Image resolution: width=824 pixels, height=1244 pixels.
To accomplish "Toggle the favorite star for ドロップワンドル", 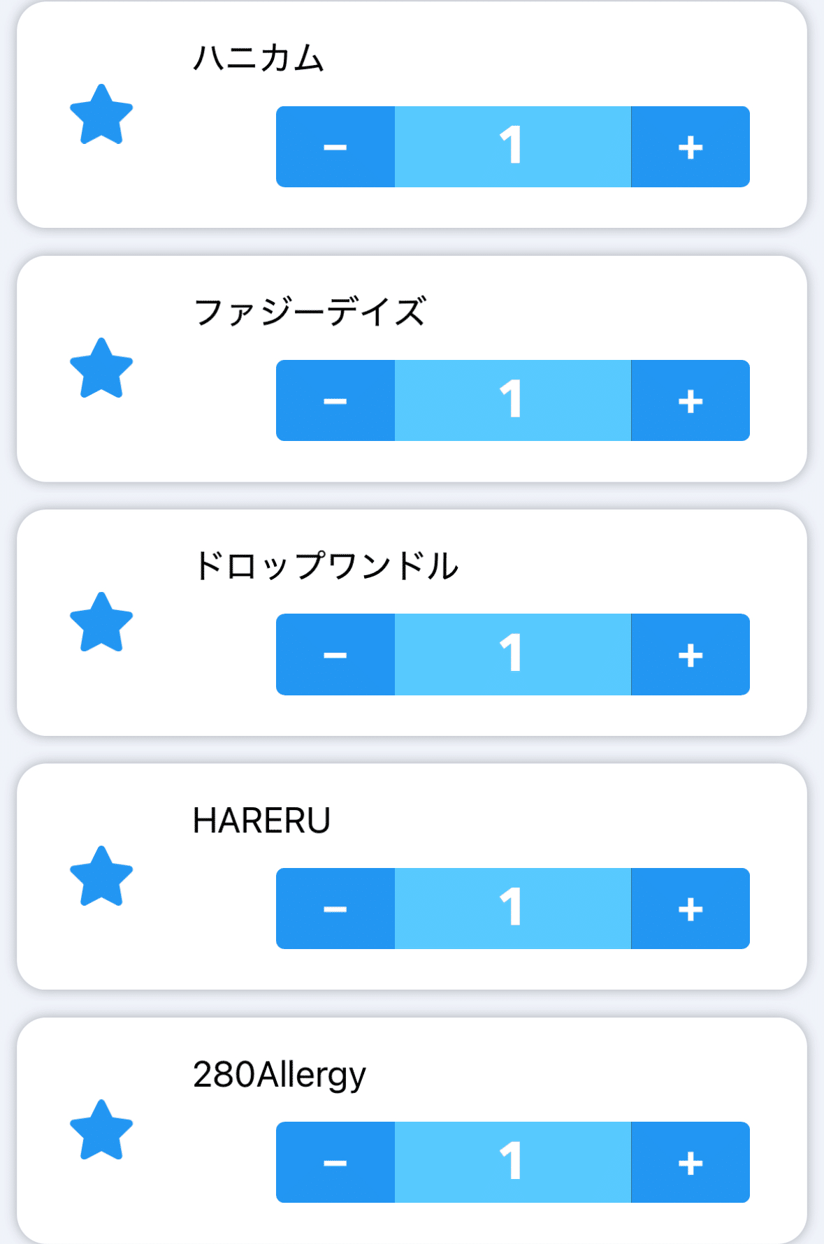I will pyautogui.click(x=101, y=623).
